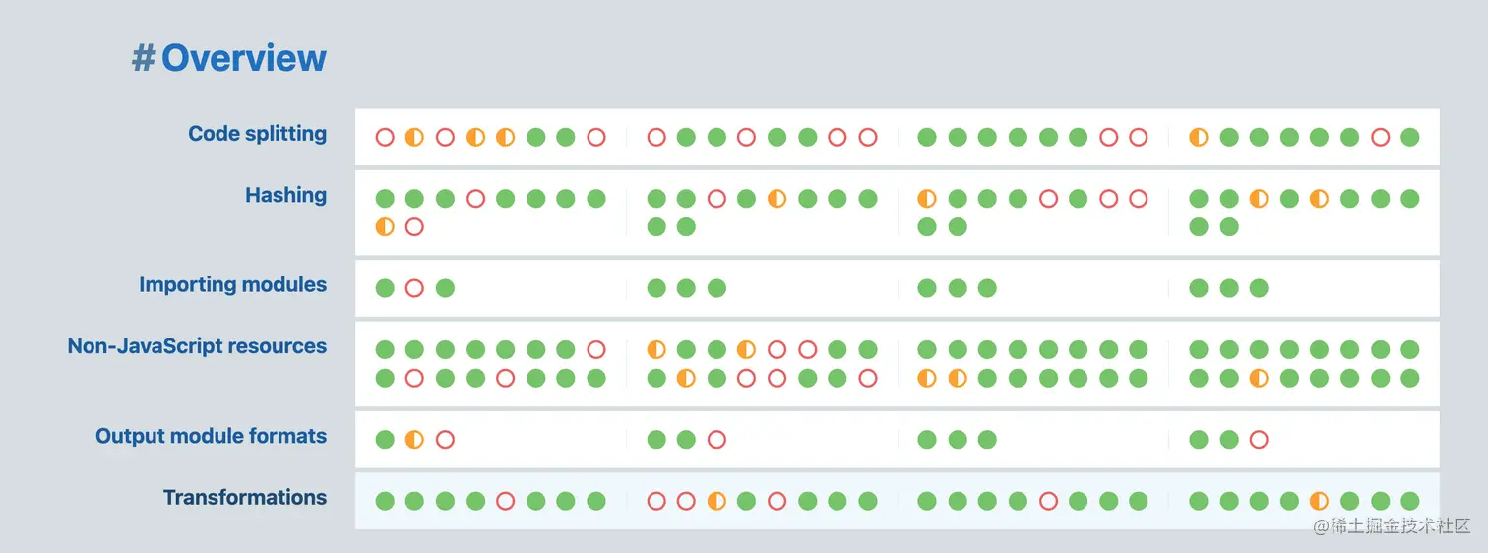Screen dimensions: 1488x553
Task: Click the Transformations row label
Action: (244, 498)
